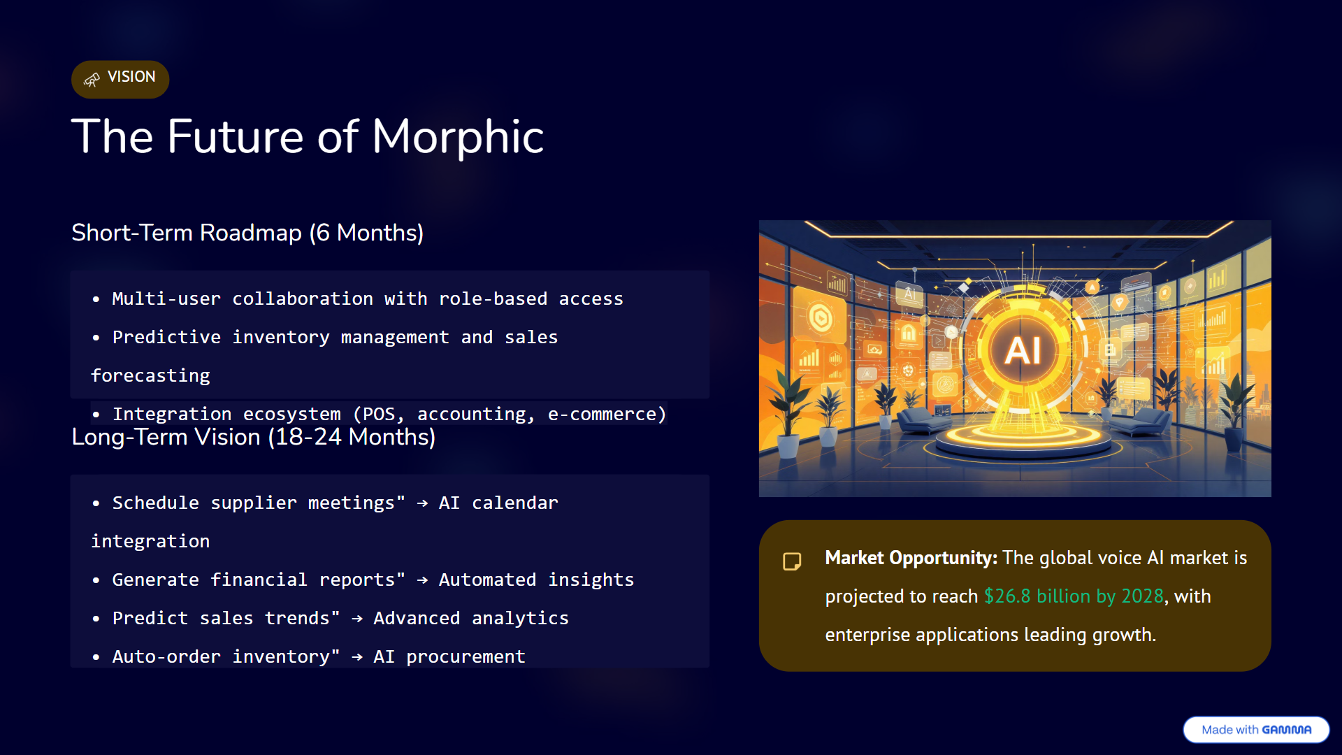Click the Auto-order inventory bullet
1342x755 pixels.
[x=318, y=657]
